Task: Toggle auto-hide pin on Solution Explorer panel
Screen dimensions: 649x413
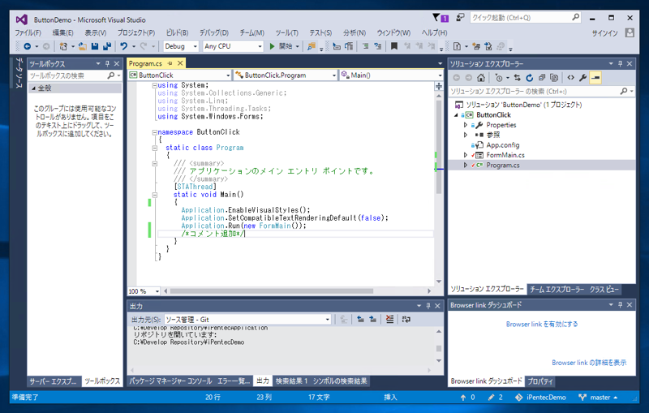Action: pos(620,63)
